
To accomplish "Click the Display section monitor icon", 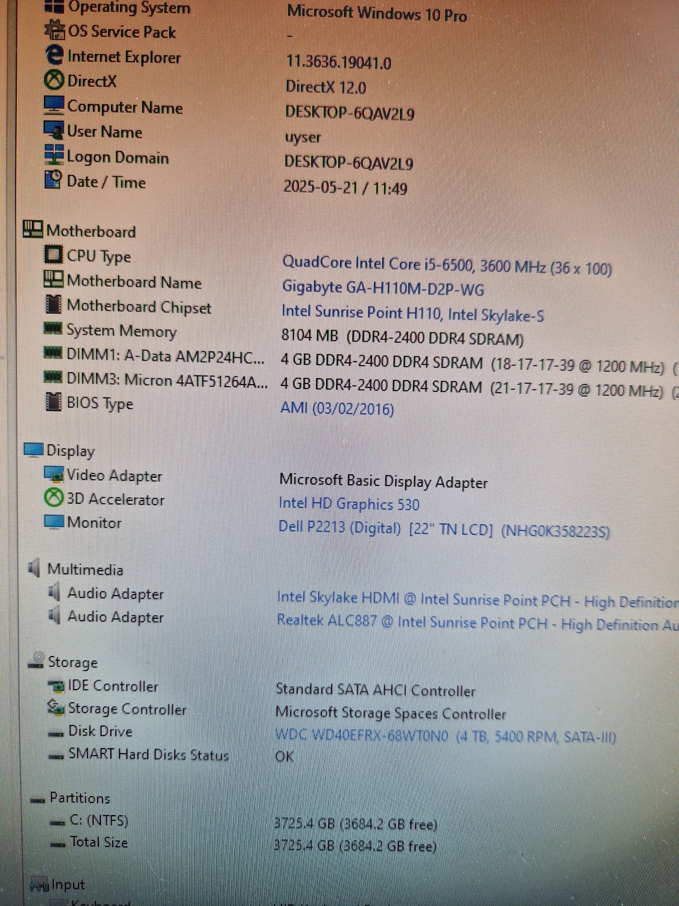I will point(33,450).
